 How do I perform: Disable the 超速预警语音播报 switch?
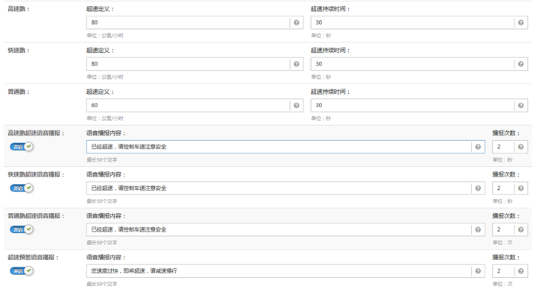(22, 271)
